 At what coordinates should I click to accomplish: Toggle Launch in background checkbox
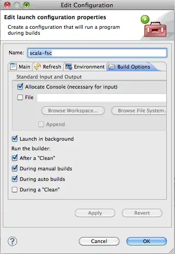(x=15, y=139)
